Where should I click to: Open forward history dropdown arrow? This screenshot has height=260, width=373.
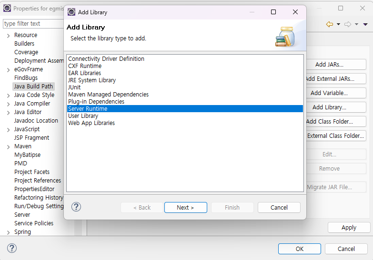point(356,24)
